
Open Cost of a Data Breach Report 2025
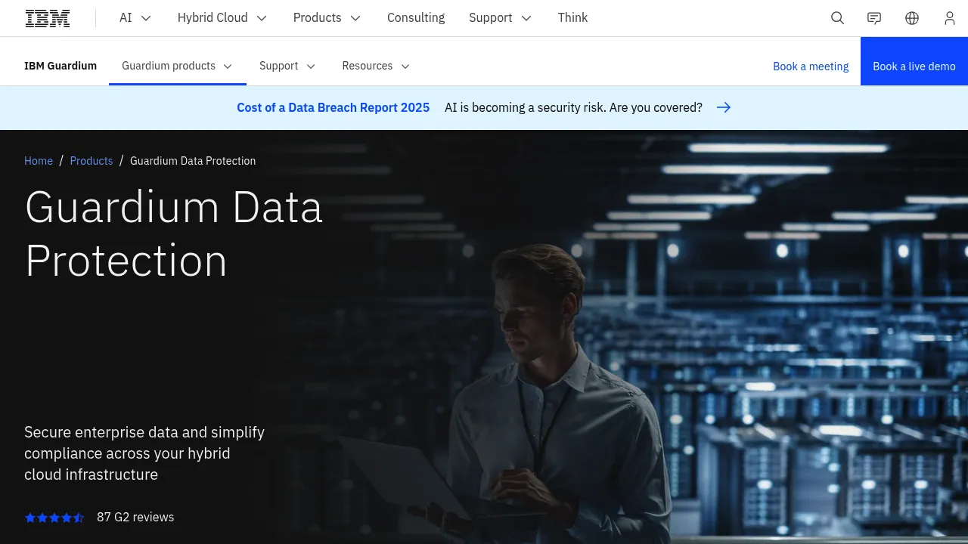point(334,107)
